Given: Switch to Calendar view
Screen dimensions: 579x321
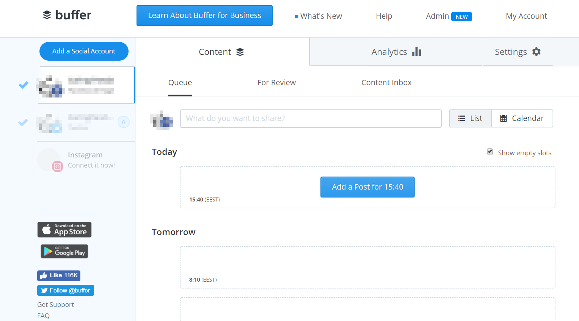Looking at the screenshot, I should pyautogui.click(x=522, y=118).
